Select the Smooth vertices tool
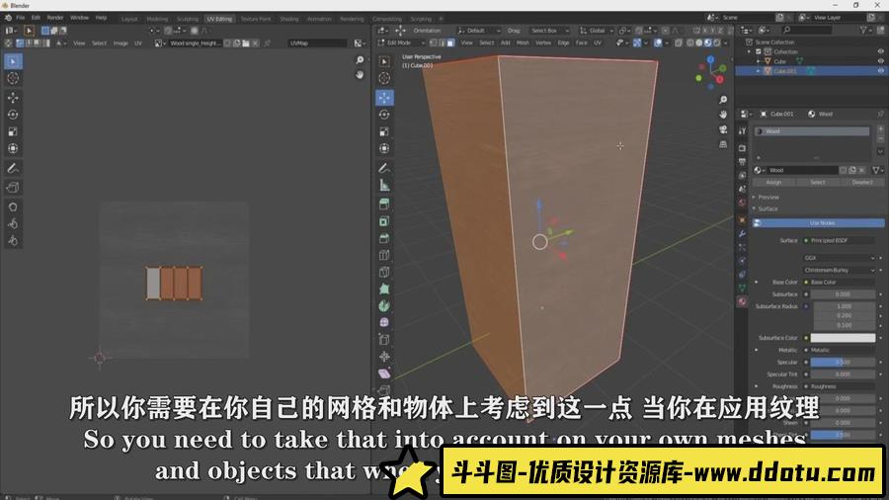This screenshot has width=889, height=500. click(384, 322)
